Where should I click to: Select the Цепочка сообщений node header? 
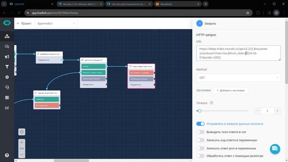click(94, 60)
